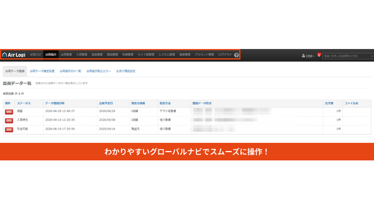The image size is (374, 210).
Task: Click the Air Logi logo
Action: tap(14, 55)
